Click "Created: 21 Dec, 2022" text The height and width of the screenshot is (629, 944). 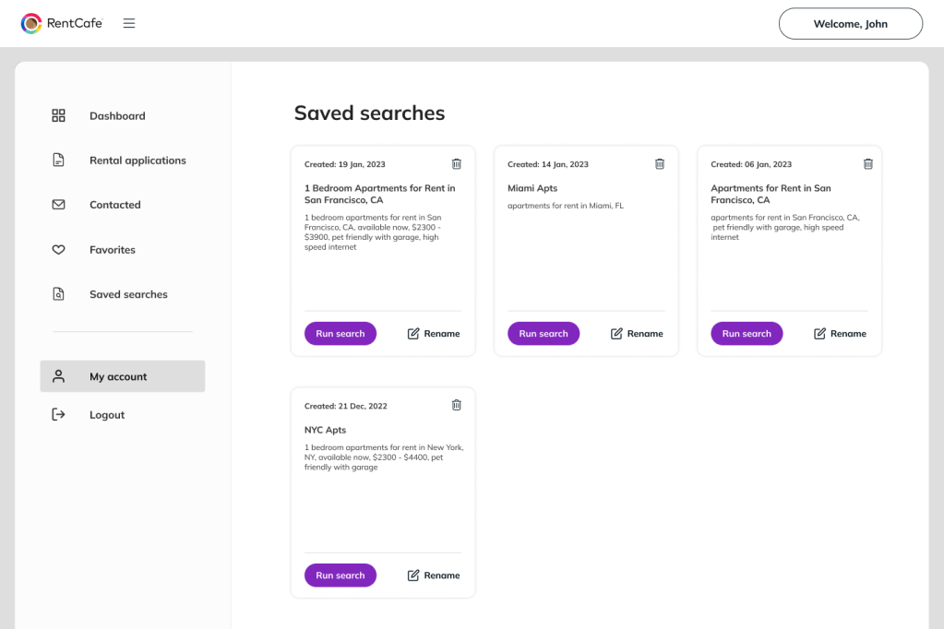click(345, 407)
